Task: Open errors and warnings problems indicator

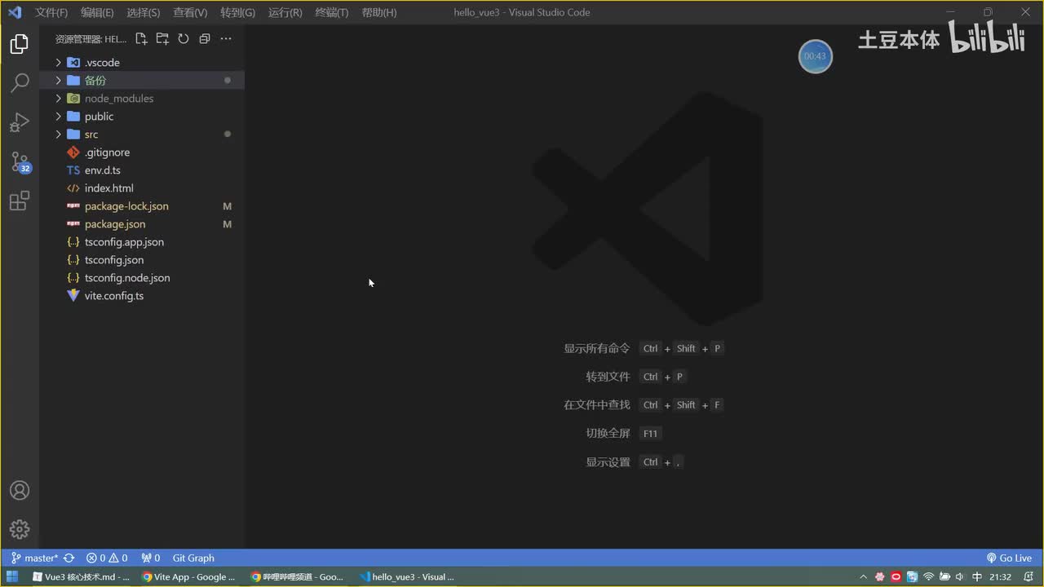Action: 107,558
